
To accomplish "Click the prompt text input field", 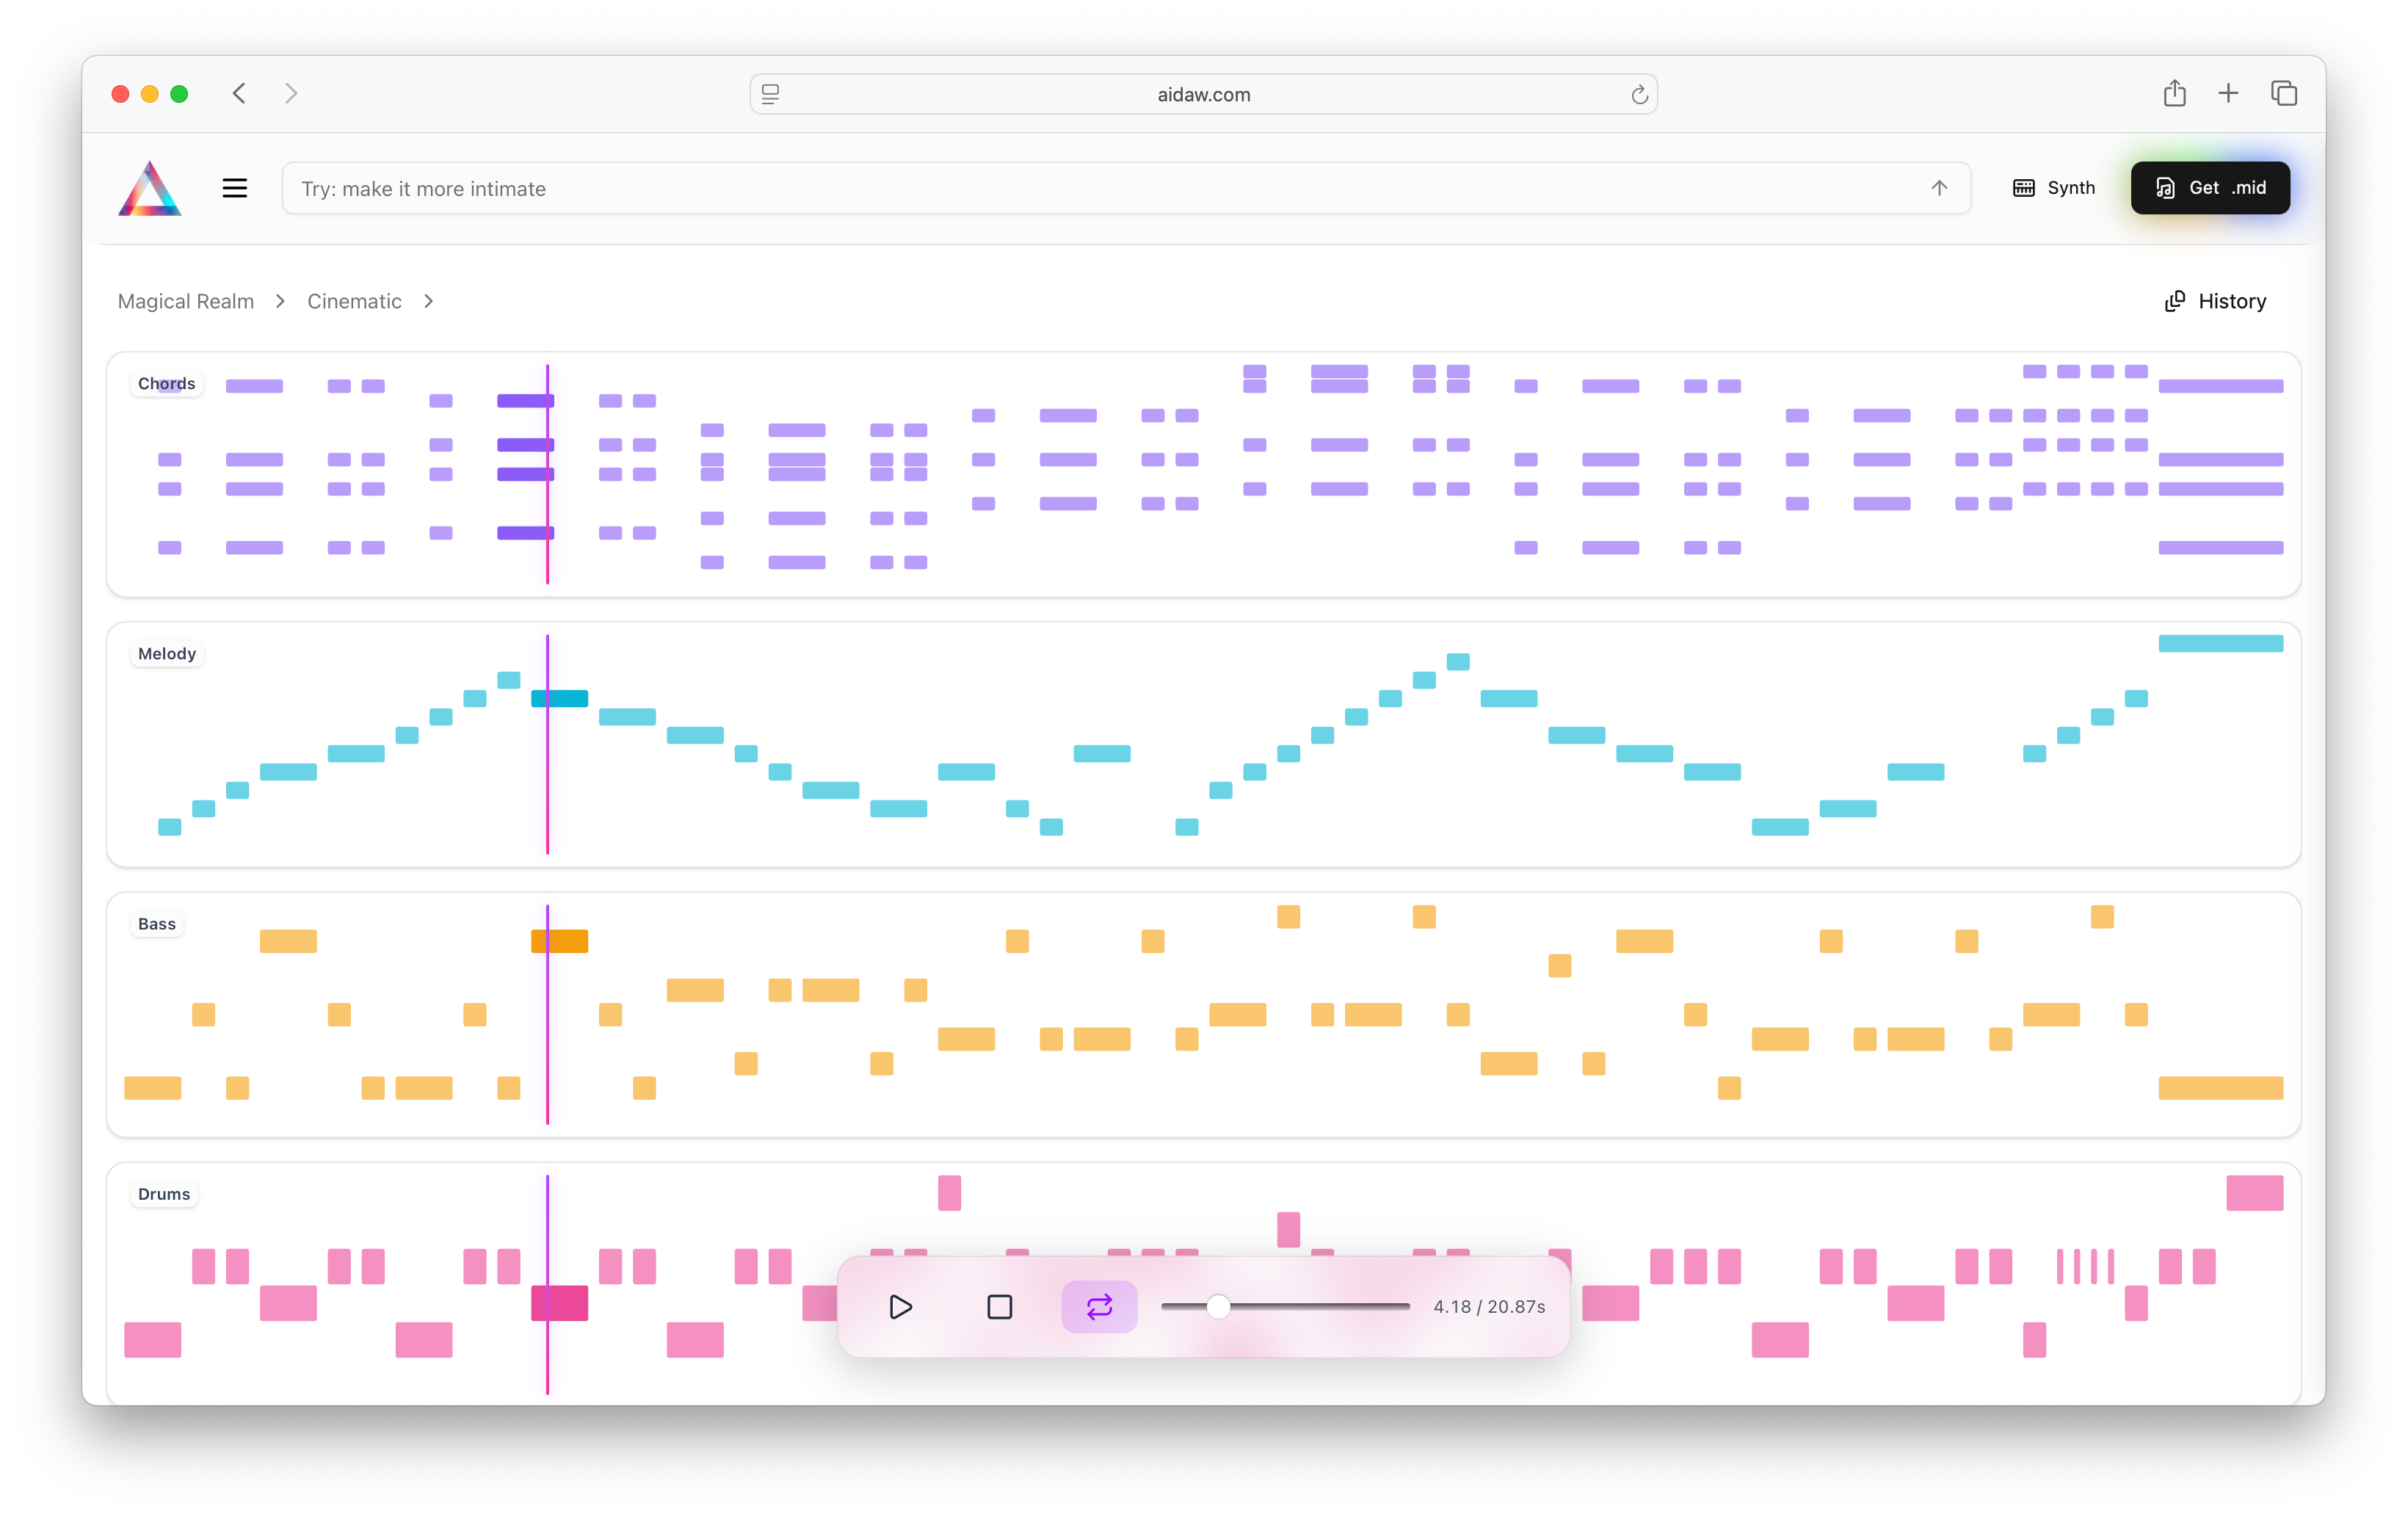I will (x=1100, y=188).
